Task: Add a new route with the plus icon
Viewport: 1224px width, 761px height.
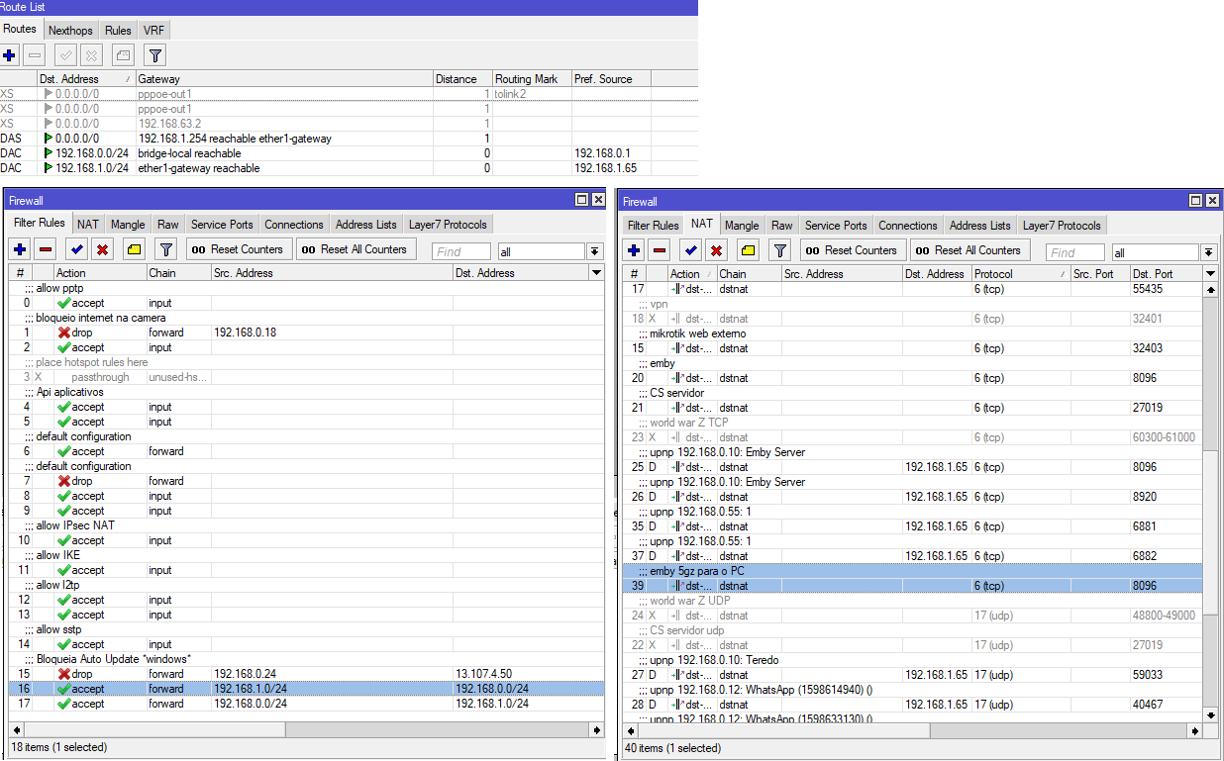Action: pos(10,54)
